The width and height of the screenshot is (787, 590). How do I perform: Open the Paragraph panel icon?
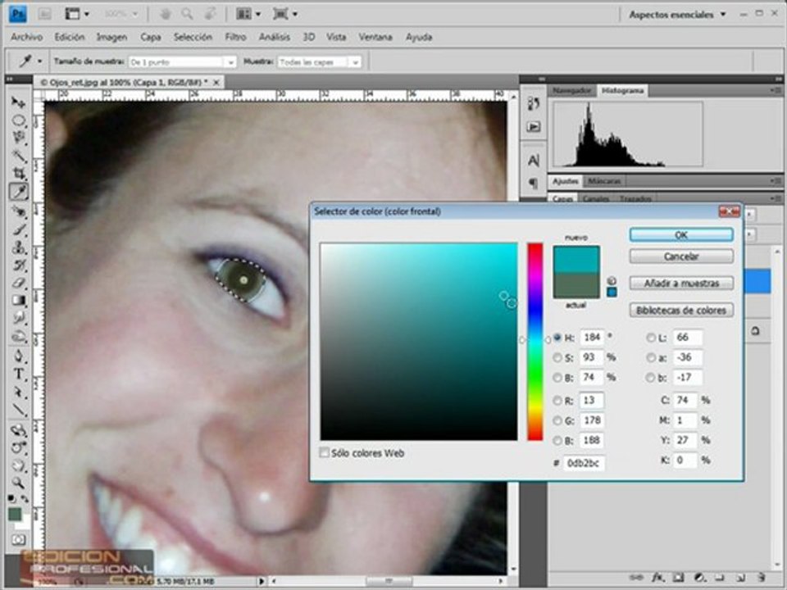point(534,183)
